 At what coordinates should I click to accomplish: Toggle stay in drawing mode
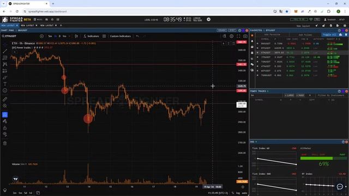(x=5, y=121)
